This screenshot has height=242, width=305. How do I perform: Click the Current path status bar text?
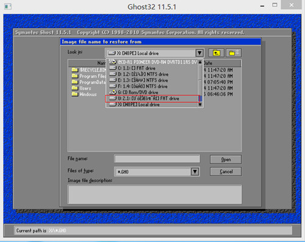(x=41, y=230)
